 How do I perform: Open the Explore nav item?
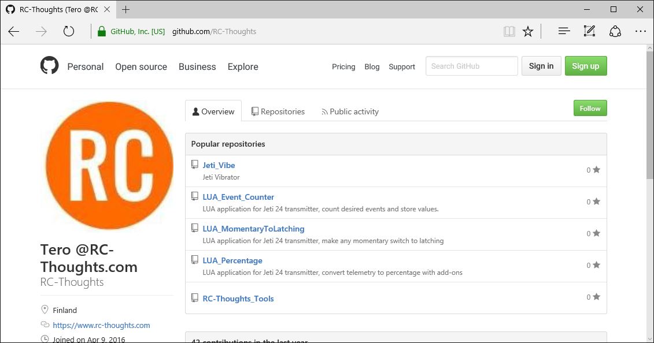click(243, 66)
